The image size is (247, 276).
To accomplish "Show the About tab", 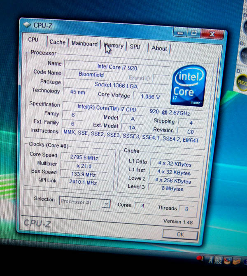I will point(159,48).
